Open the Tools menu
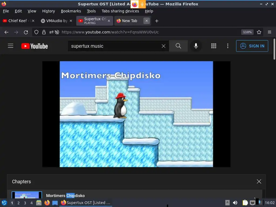The height and width of the screenshot is (207, 276). [91, 11]
